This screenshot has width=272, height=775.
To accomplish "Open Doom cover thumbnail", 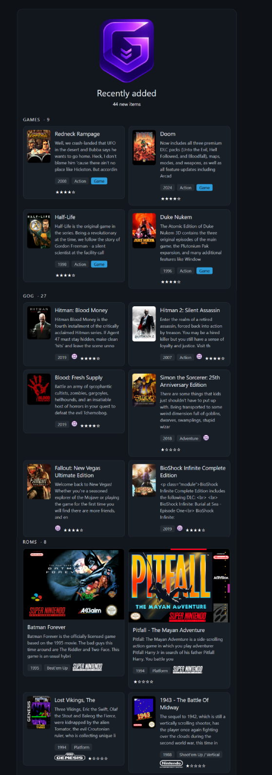I will point(144,148).
